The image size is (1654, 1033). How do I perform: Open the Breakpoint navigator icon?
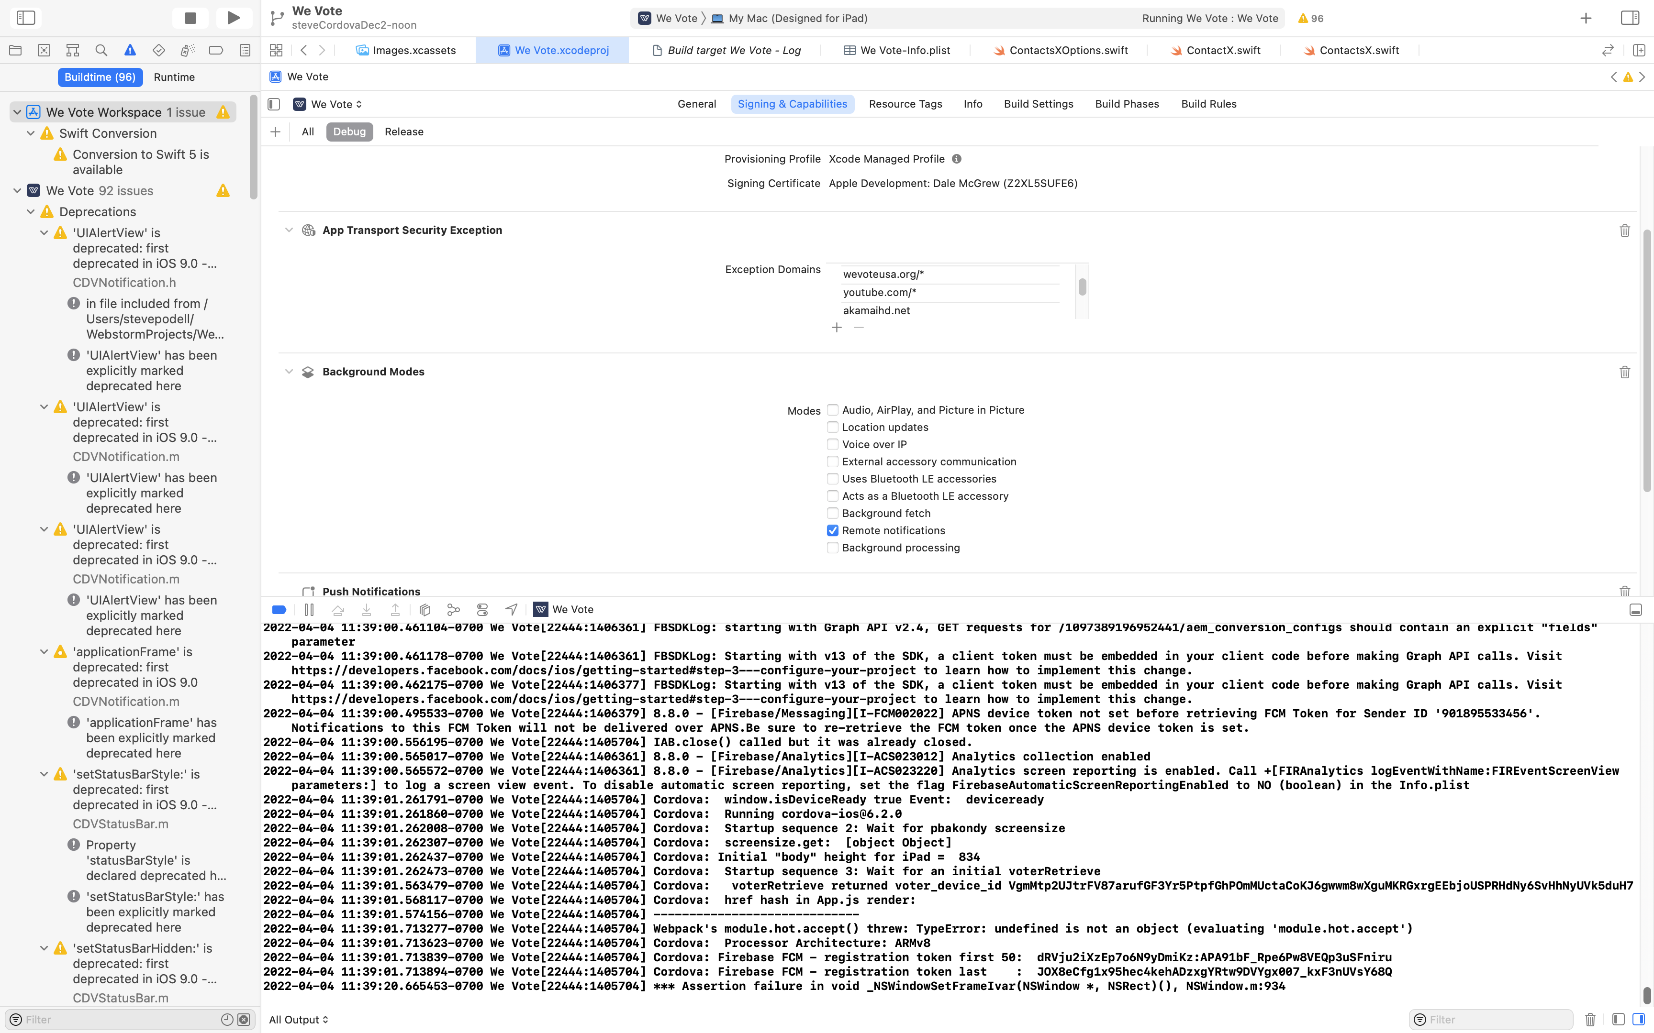216,50
